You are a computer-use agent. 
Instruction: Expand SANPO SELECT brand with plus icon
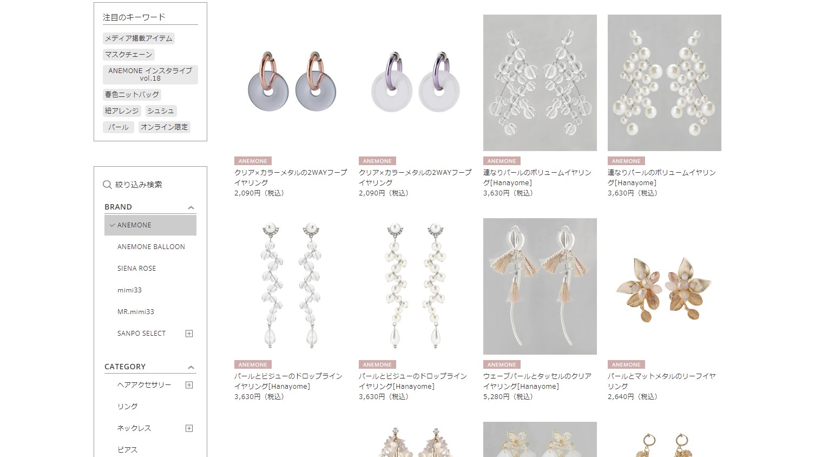(189, 334)
